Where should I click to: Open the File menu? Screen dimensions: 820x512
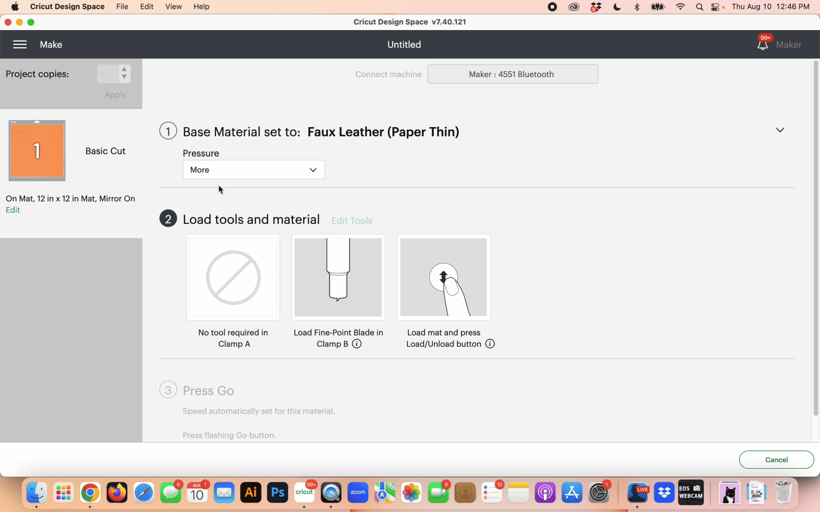coord(122,7)
